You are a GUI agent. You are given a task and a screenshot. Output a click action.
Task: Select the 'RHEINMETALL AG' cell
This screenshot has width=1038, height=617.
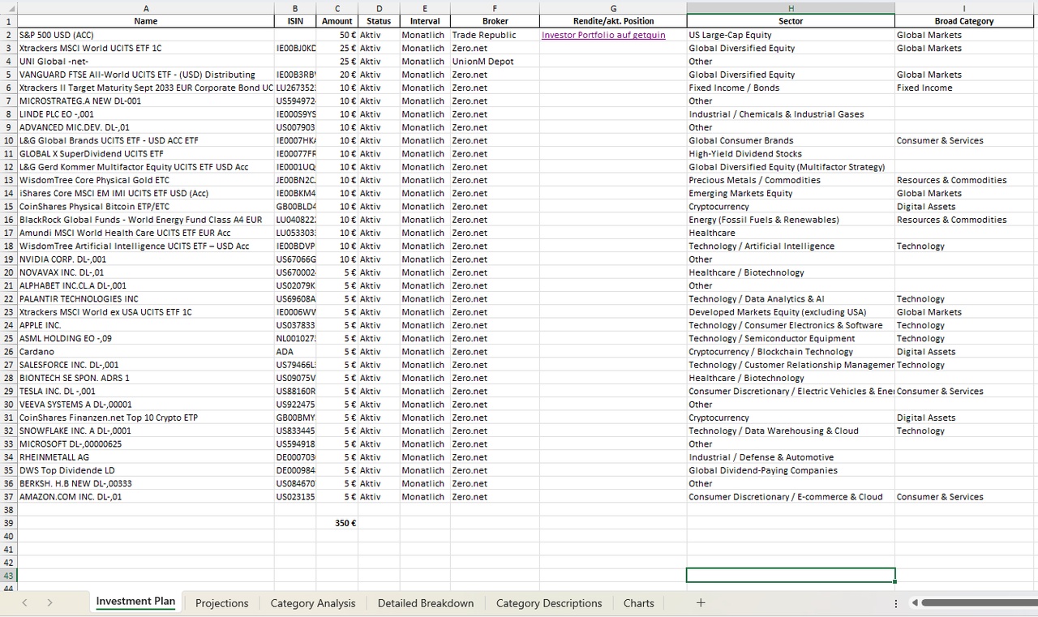pos(146,457)
